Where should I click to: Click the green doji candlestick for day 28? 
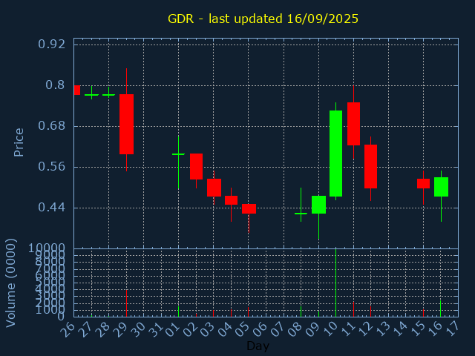(109, 95)
